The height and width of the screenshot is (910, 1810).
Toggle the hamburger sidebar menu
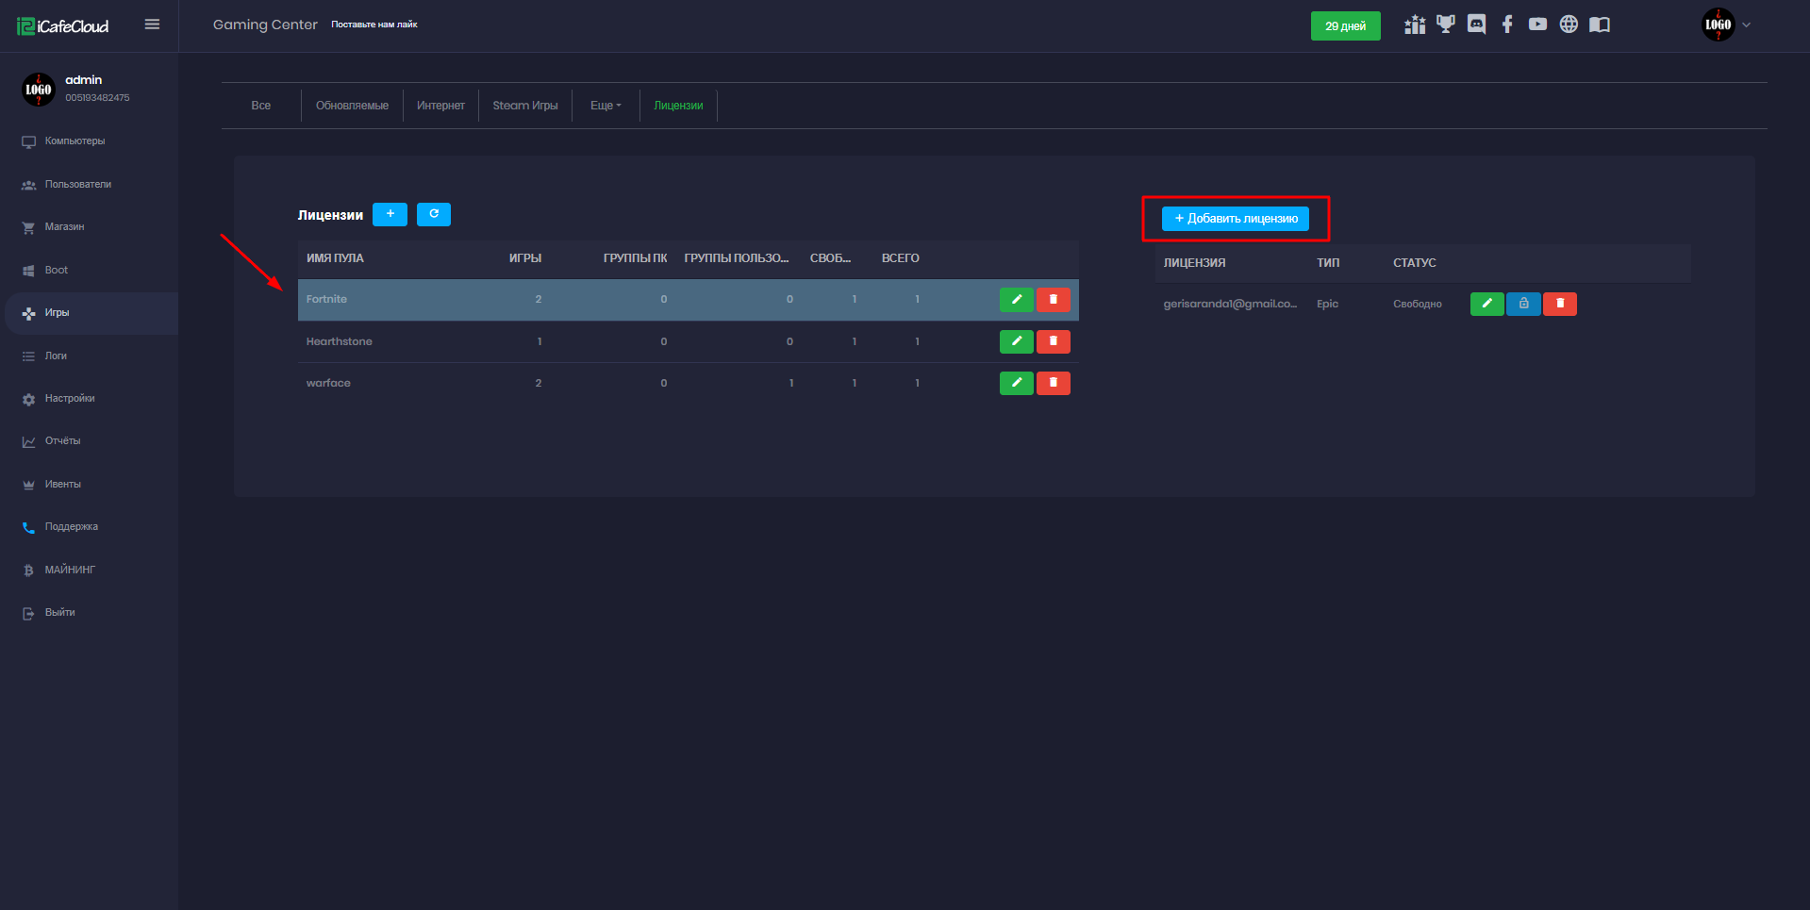[152, 25]
